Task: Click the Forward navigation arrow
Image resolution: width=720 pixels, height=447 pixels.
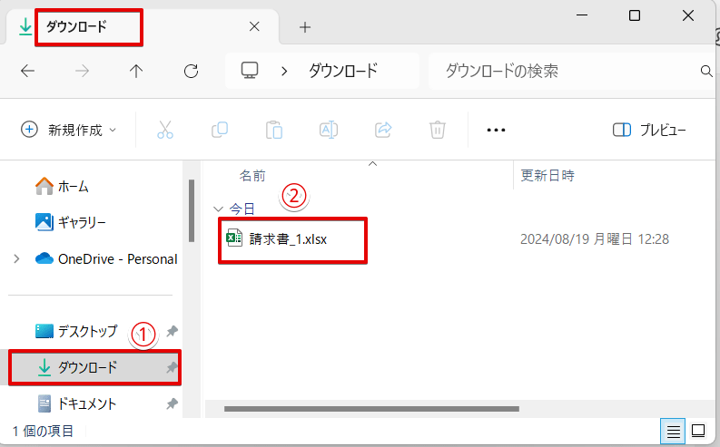Action: pos(83,71)
